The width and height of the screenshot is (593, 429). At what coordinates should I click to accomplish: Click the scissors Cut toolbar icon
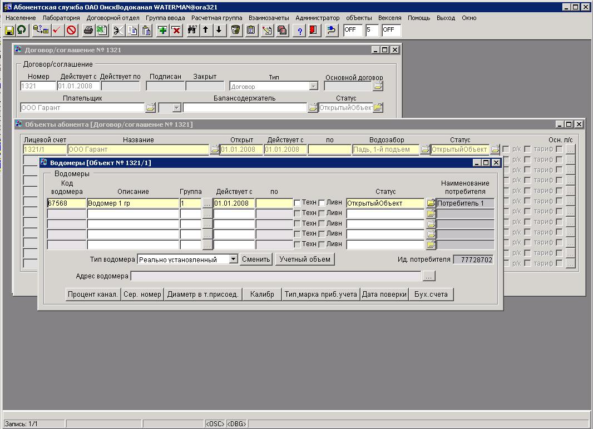pyautogui.click(x=118, y=30)
